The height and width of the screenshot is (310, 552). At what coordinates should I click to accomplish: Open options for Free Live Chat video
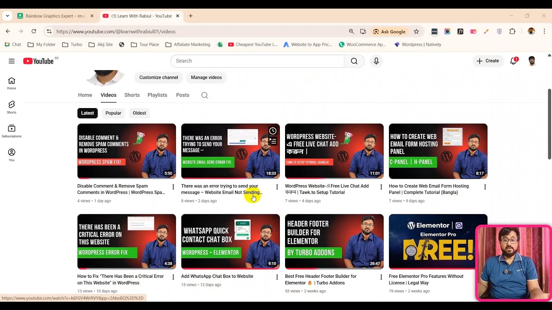click(381, 187)
